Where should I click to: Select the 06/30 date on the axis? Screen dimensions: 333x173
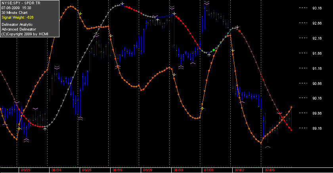point(178,170)
